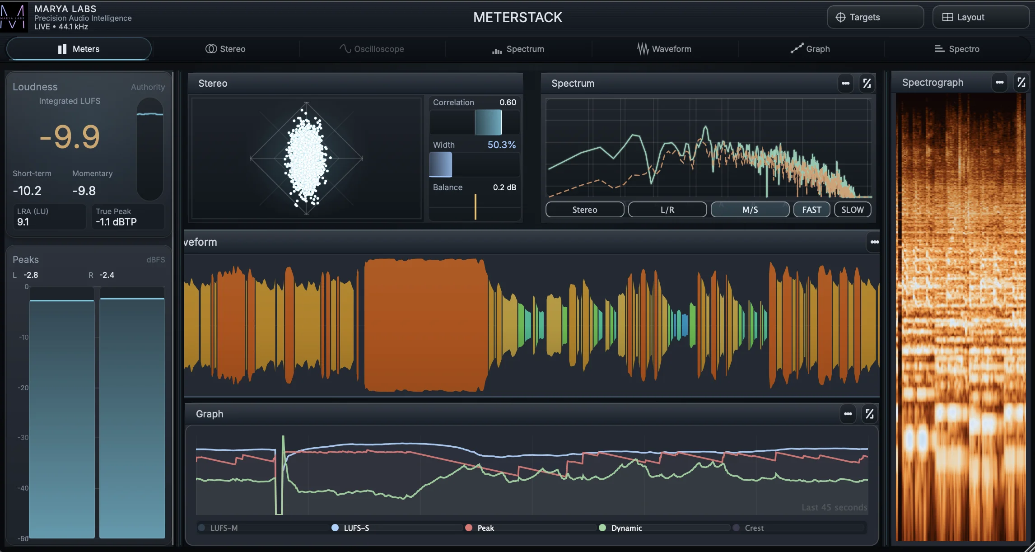Open the Spectrum panel options menu
The width and height of the screenshot is (1035, 552).
(846, 83)
